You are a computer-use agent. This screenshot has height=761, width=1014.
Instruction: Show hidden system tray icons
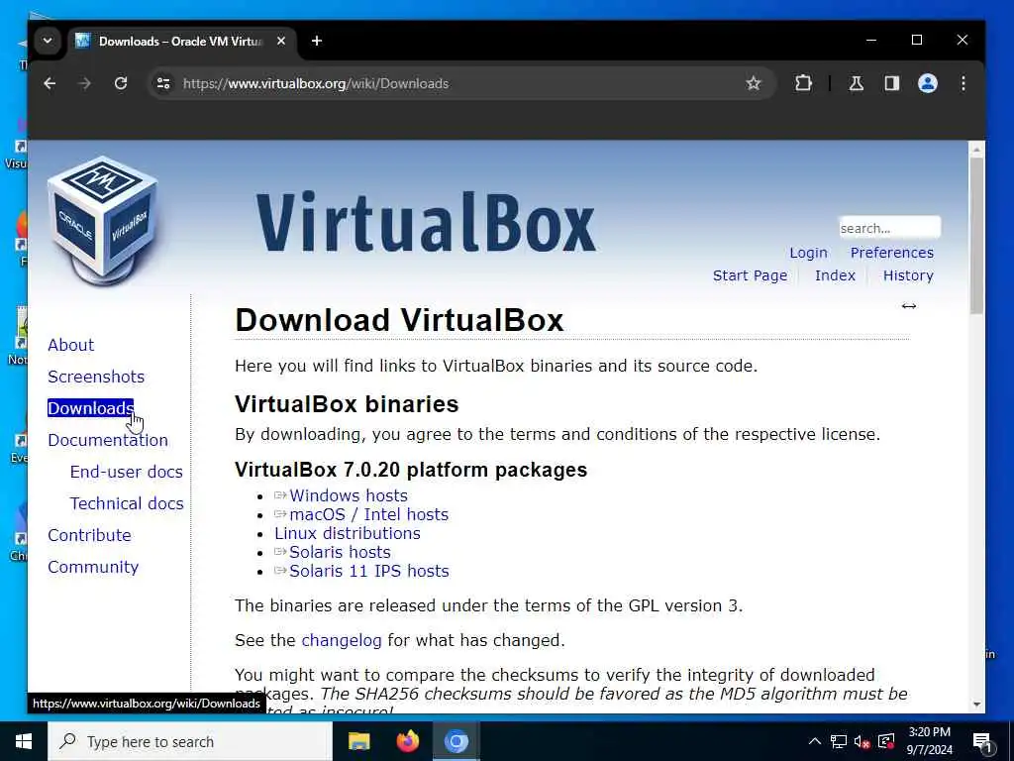(x=815, y=741)
